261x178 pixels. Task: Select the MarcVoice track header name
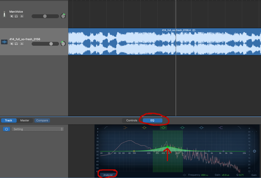point(16,12)
